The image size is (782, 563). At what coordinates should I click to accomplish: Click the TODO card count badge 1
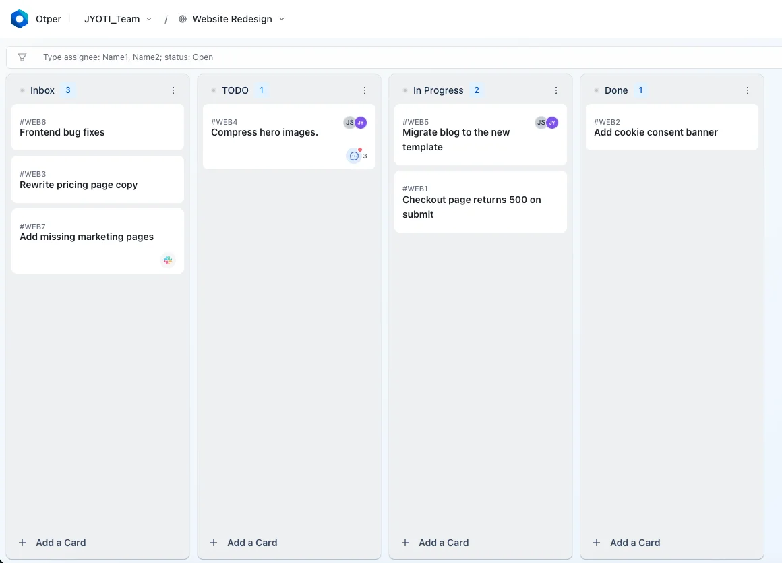(x=262, y=90)
